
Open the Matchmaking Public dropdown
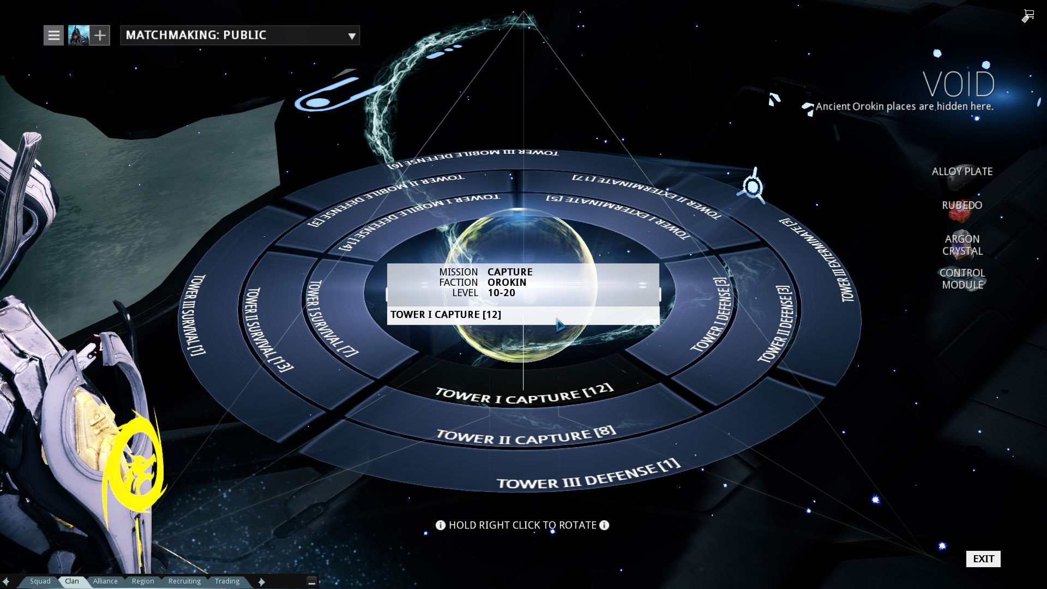click(352, 35)
